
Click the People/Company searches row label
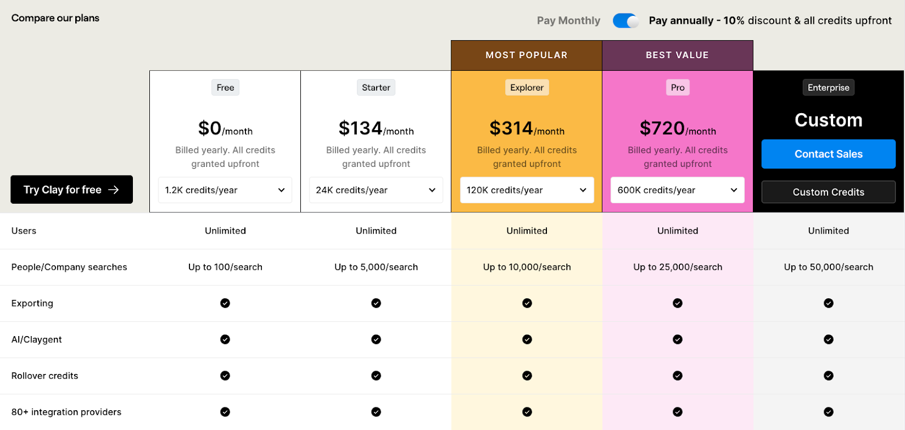[x=69, y=267]
